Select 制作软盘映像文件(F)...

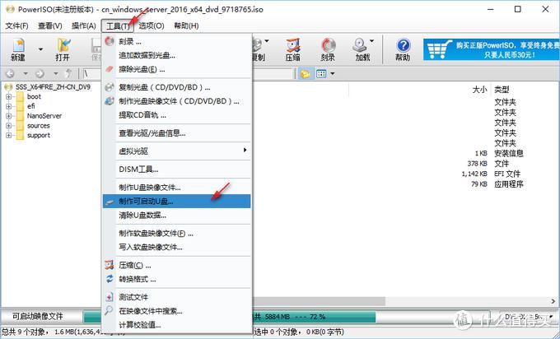(177, 234)
